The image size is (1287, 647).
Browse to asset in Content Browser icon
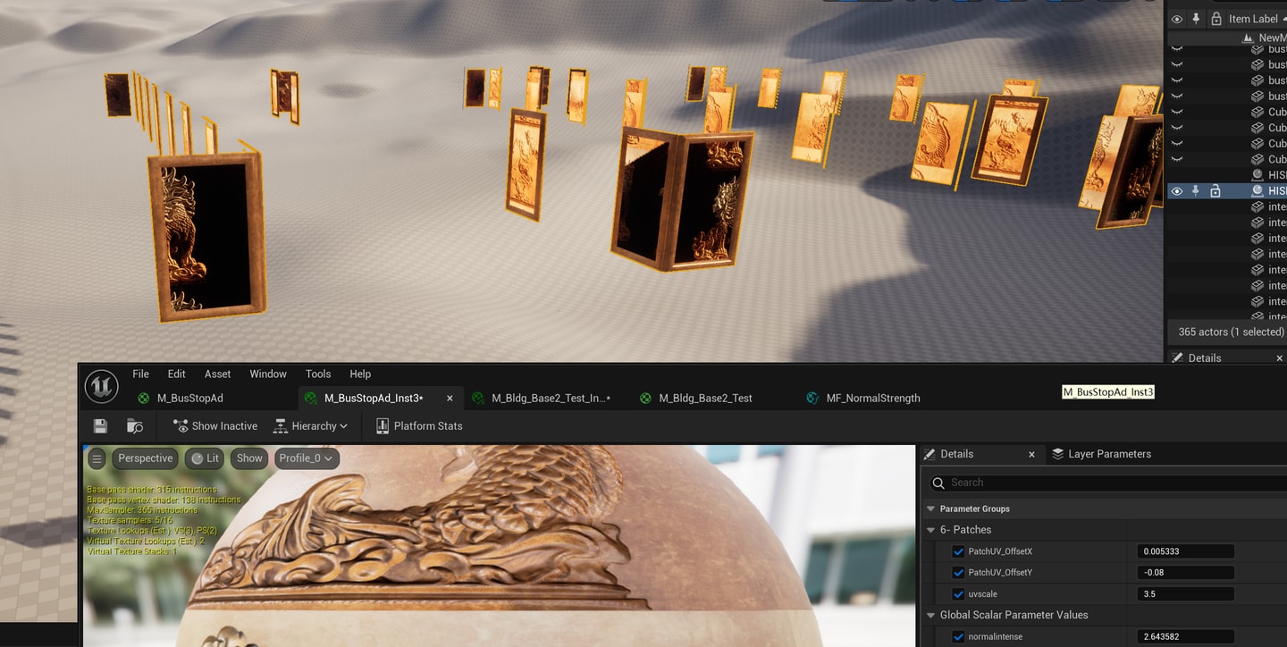coord(135,426)
